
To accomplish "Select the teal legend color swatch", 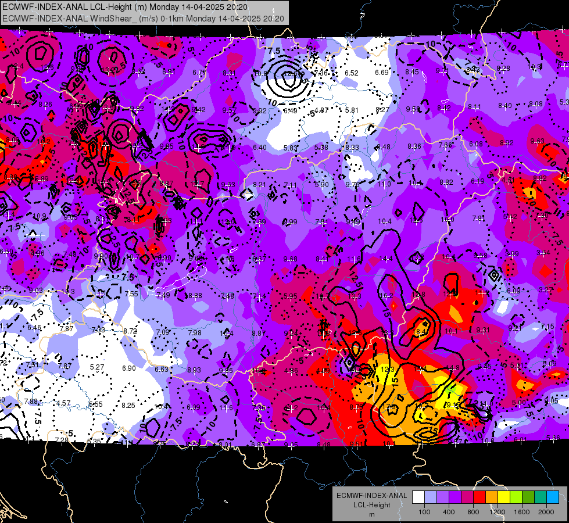I will click(541, 497).
